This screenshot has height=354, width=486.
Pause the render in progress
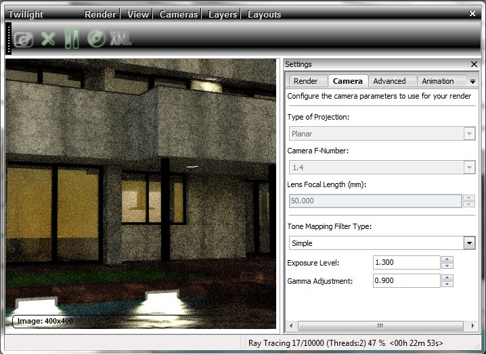coord(72,39)
